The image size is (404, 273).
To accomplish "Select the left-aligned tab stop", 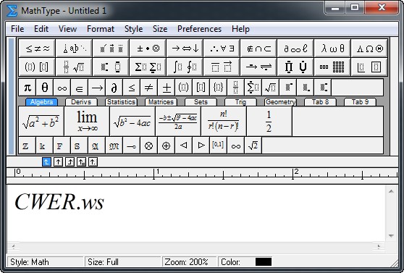I will [46, 162].
